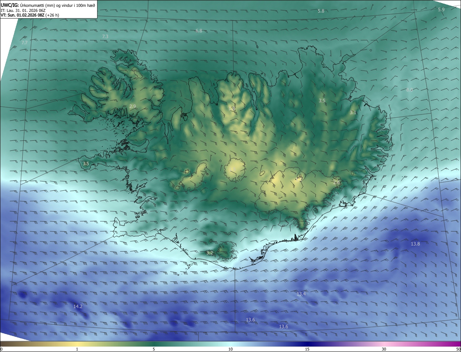Select the 'IT: Lau. 31. 01. 2026 06Z' line
The image size is (461, 352).
[23, 10]
